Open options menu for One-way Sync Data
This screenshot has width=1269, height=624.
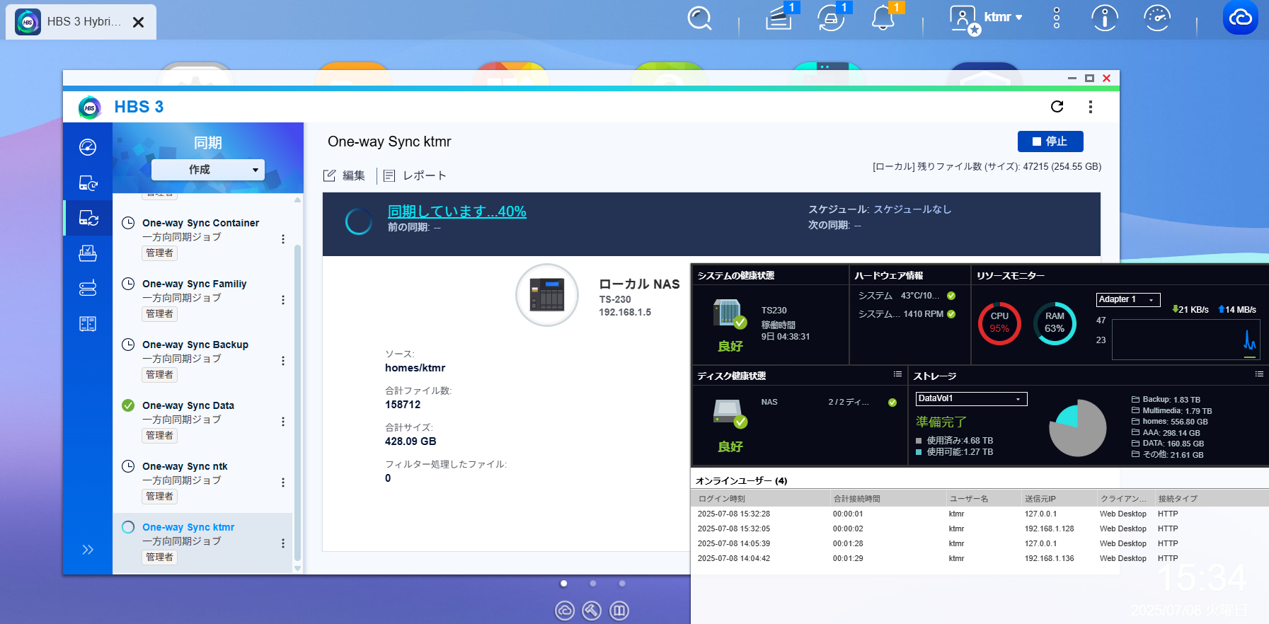283,422
